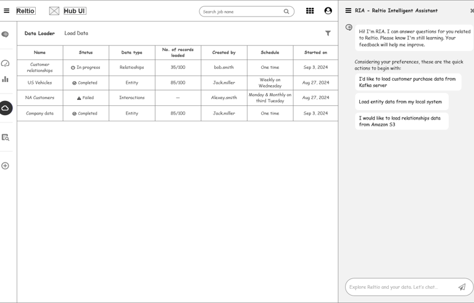This screenshot has width=474, height=303.
Task: Open the dashboard gauge sidebar icon
Action: (5, 63)
